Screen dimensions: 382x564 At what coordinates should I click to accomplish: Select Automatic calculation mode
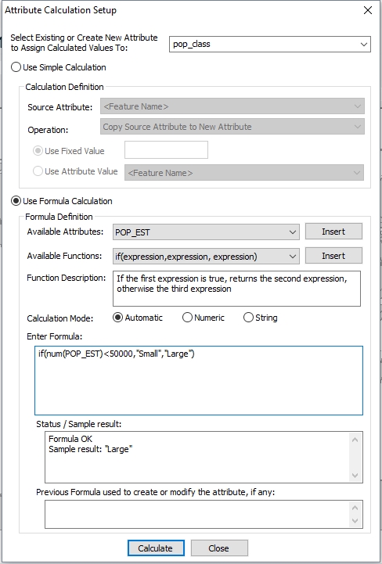117,318
